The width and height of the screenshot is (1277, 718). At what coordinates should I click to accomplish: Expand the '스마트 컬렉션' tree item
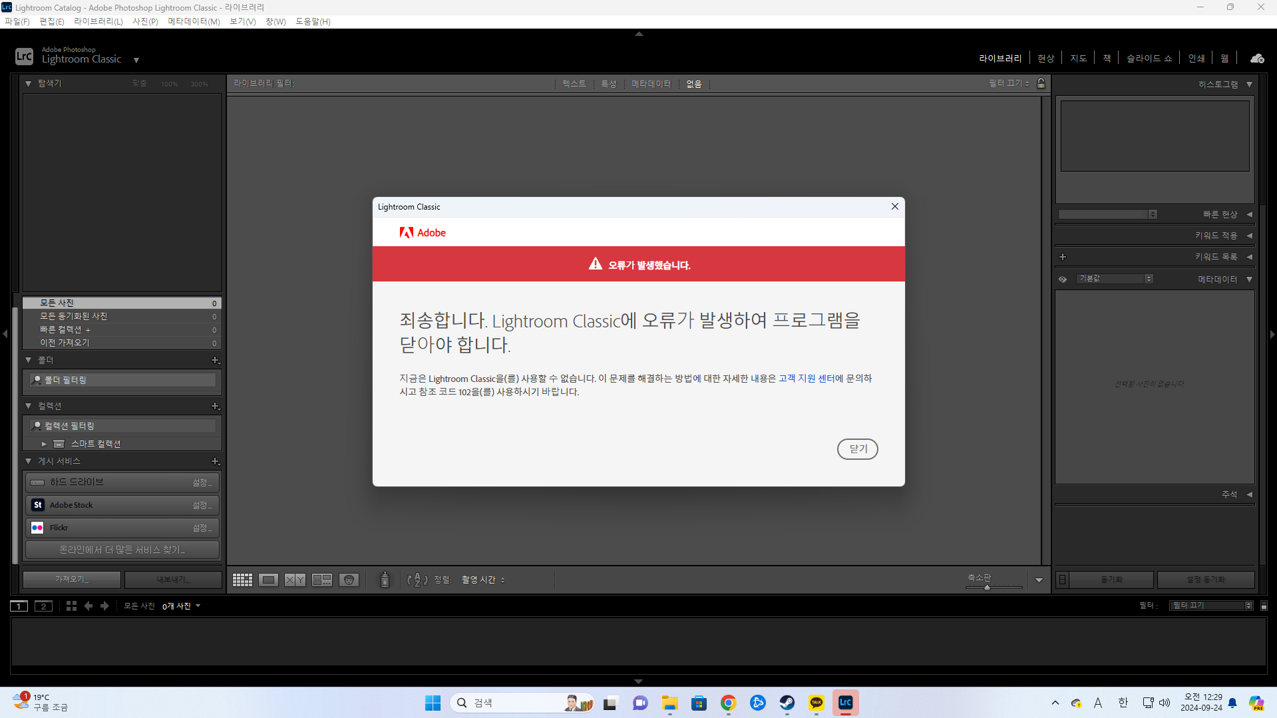44,443
